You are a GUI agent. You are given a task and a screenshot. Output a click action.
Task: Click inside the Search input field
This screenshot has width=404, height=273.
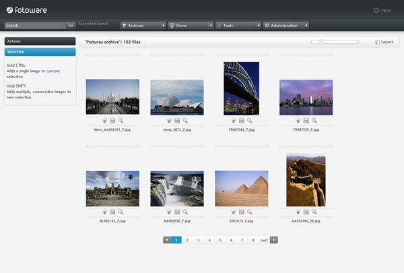(x=35, y=26)
